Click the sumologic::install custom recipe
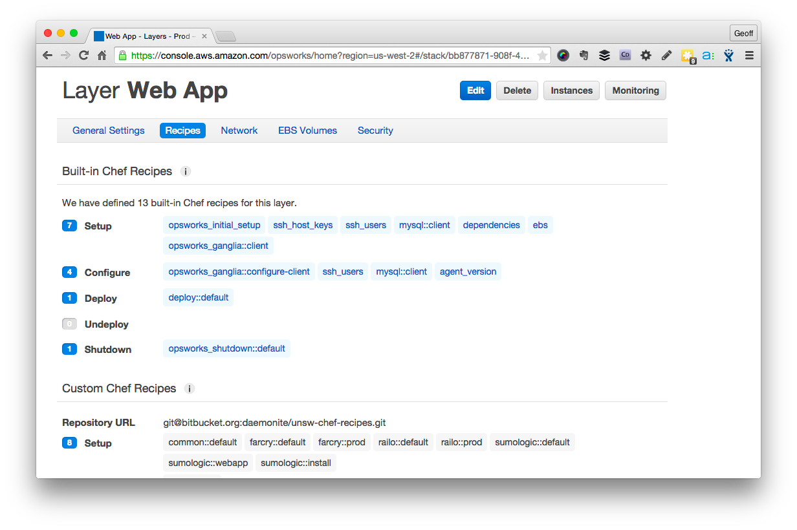 click(x=296, y=463)
